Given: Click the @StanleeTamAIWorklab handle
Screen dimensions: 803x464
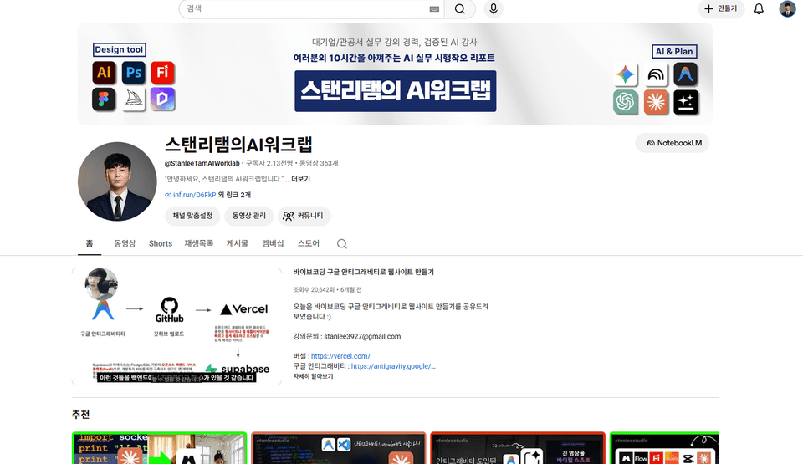Looking at the screenshot, I should pyautogui.click(x=202, y=163).
